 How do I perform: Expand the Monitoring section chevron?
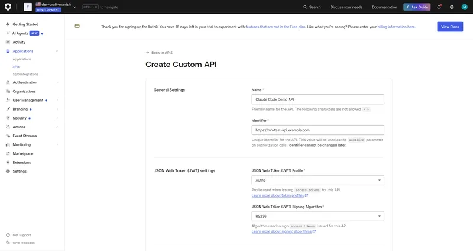57,144
